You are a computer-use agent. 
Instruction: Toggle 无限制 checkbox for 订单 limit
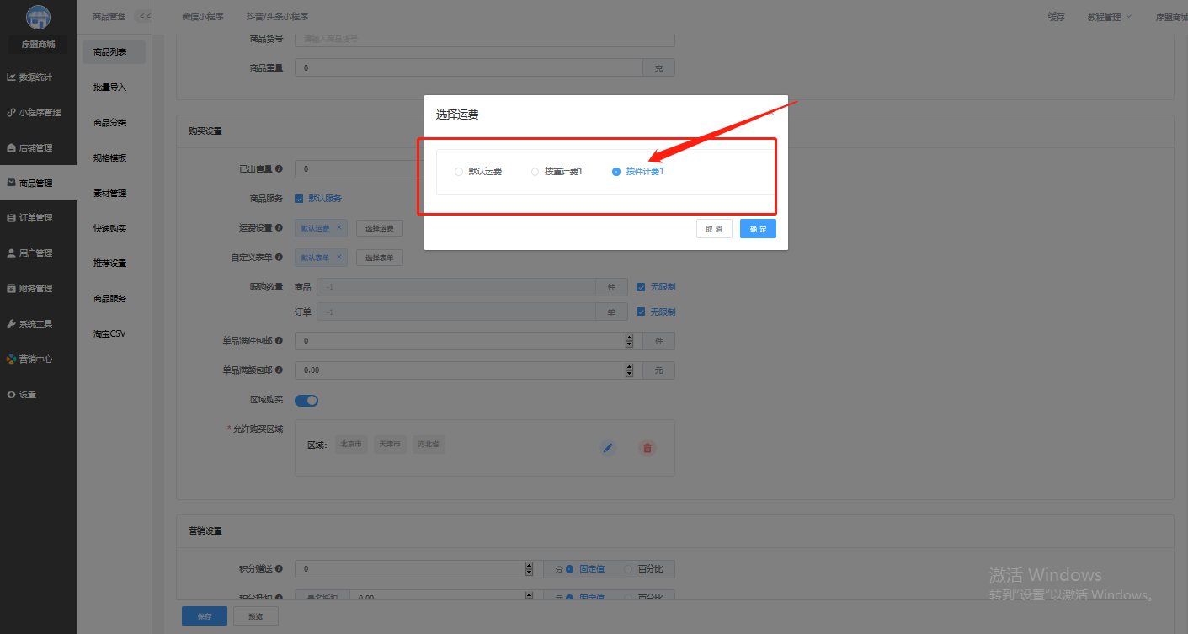click(641, 312)
